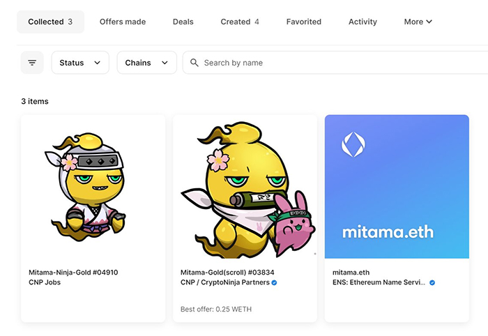Switch to the Collected tab

pos(50,22)
